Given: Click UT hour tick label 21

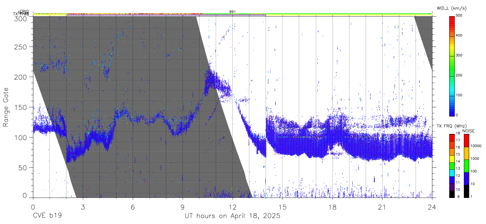Looking at the screenshot, I should tap(382, 207).
